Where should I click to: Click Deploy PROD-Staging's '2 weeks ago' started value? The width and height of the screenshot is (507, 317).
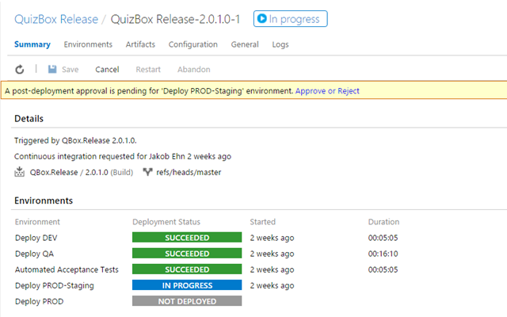click(272, 285)
